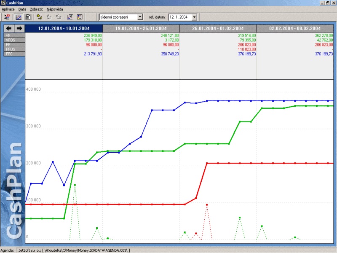Open the ref. datum calendar dropdown arrow
The height and width of the screenshot is (253, 337).
coord(194,17)
